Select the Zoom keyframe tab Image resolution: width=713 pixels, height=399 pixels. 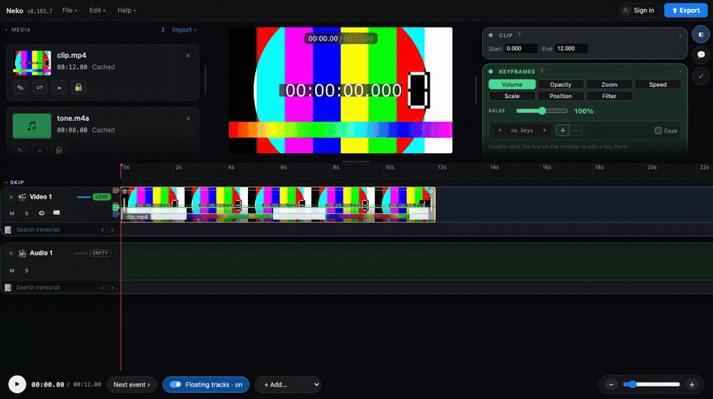point(609,84)
